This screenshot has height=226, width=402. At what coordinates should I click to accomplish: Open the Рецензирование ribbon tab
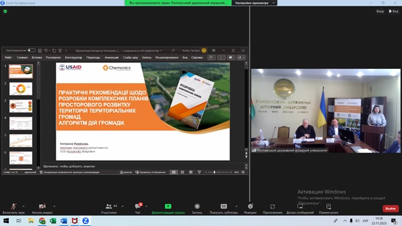coord(167,58)
